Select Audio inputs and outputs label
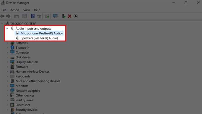The width and height of the screenshot is (202, 114). (33, 29)
